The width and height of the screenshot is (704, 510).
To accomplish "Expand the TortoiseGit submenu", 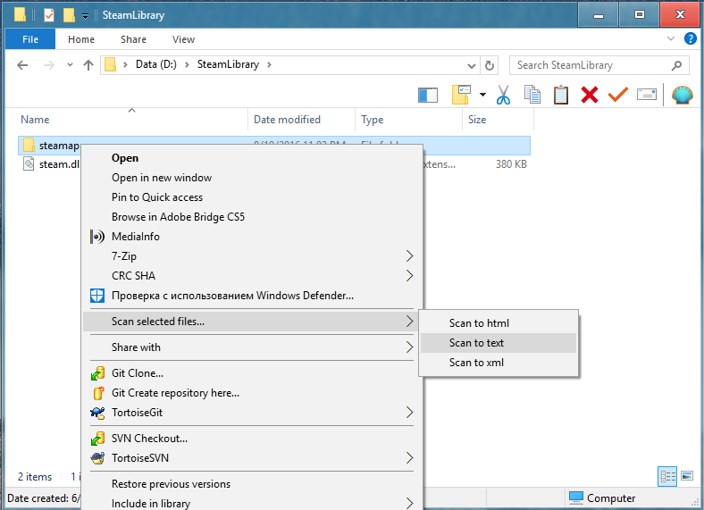I will (x=252, y=413).
